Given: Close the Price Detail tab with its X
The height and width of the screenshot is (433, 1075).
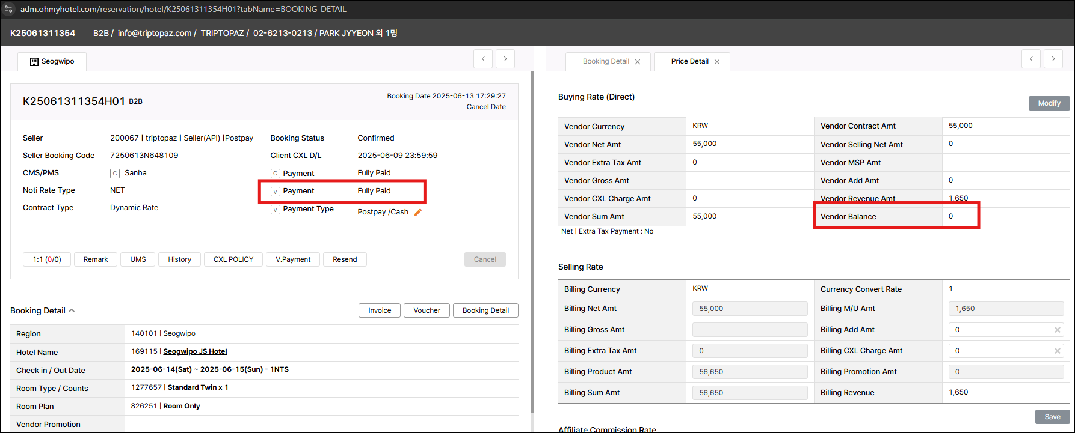Looking at the screenshot, I should click(717, 62).
